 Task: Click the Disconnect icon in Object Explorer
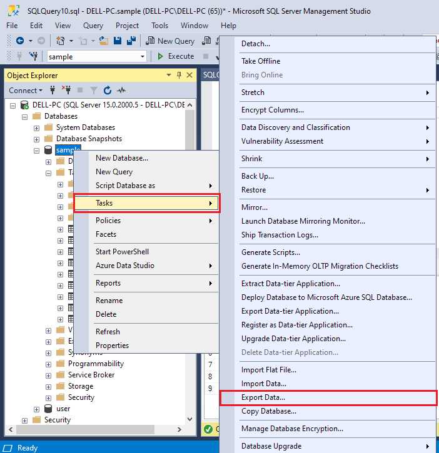coord(67,90)
